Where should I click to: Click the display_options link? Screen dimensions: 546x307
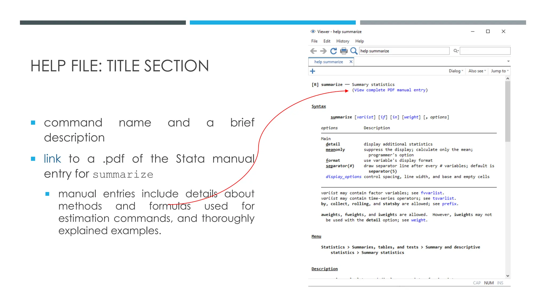pyautogui.click(x=343, y=177)
